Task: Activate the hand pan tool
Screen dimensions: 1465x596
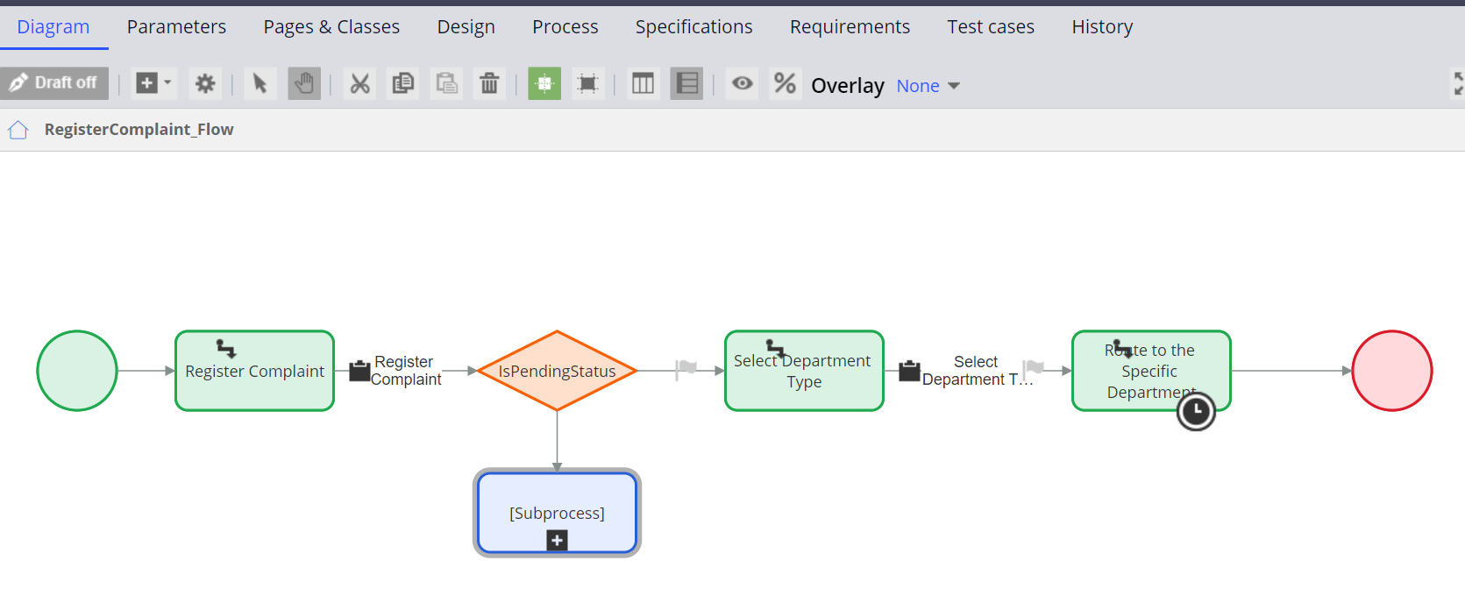Action: point(304,83)
